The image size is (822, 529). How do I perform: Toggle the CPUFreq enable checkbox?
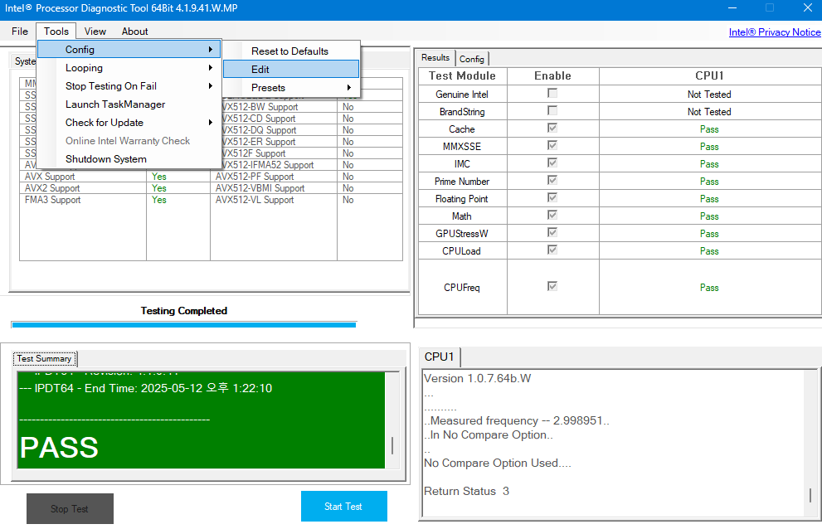pyautogui.click(x=552, y=286)
